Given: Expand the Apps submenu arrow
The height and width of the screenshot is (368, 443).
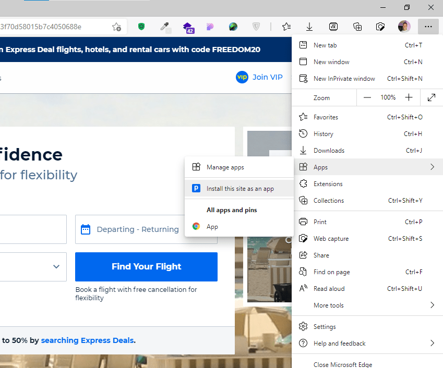Looking at the screenshot, I should (432, 167).
